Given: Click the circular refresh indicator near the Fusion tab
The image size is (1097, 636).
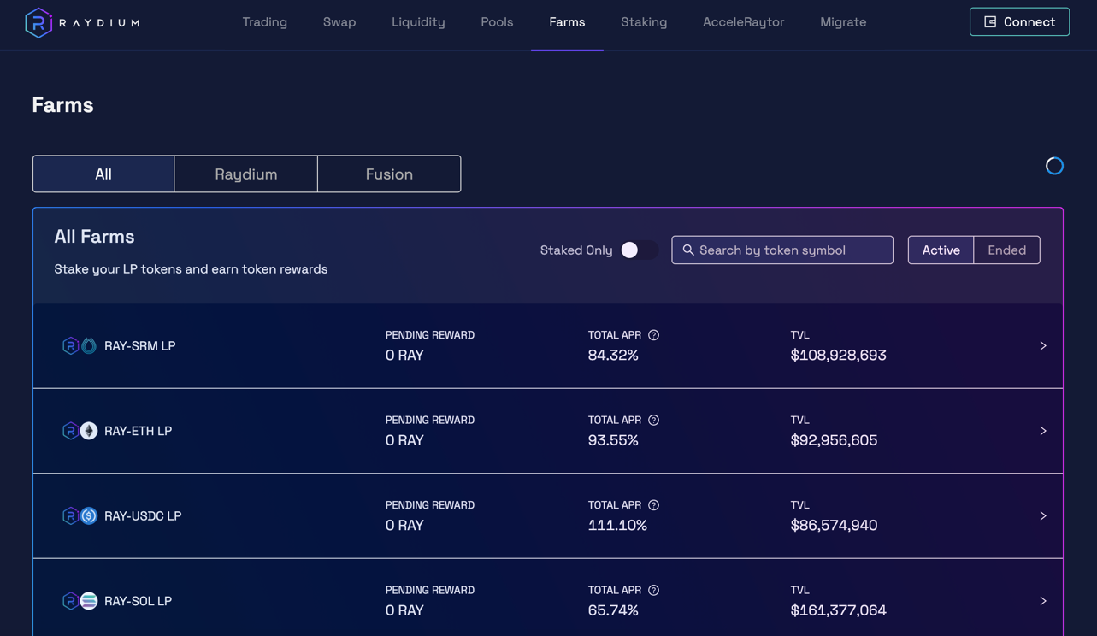Looking at the screenshot, I should [x=1053, y=165].
